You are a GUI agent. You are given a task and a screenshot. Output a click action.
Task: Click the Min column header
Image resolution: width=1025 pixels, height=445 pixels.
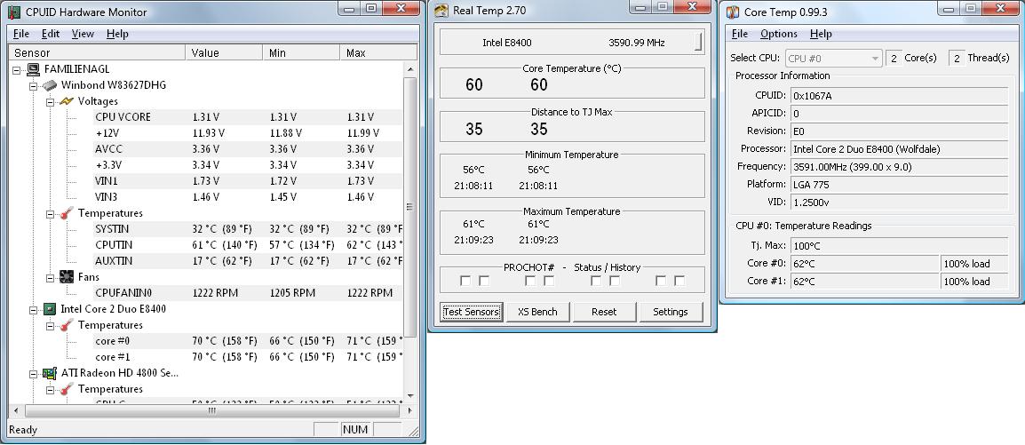click(301, 53)
